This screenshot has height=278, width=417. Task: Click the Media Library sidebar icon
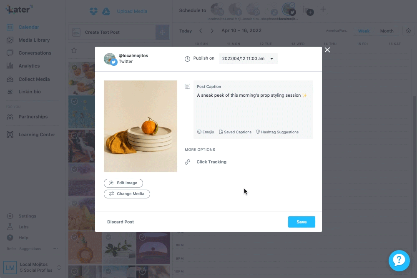click(x=10, y=40)
